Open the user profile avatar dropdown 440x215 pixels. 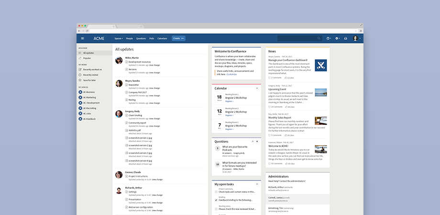click(x=357, y=38)
